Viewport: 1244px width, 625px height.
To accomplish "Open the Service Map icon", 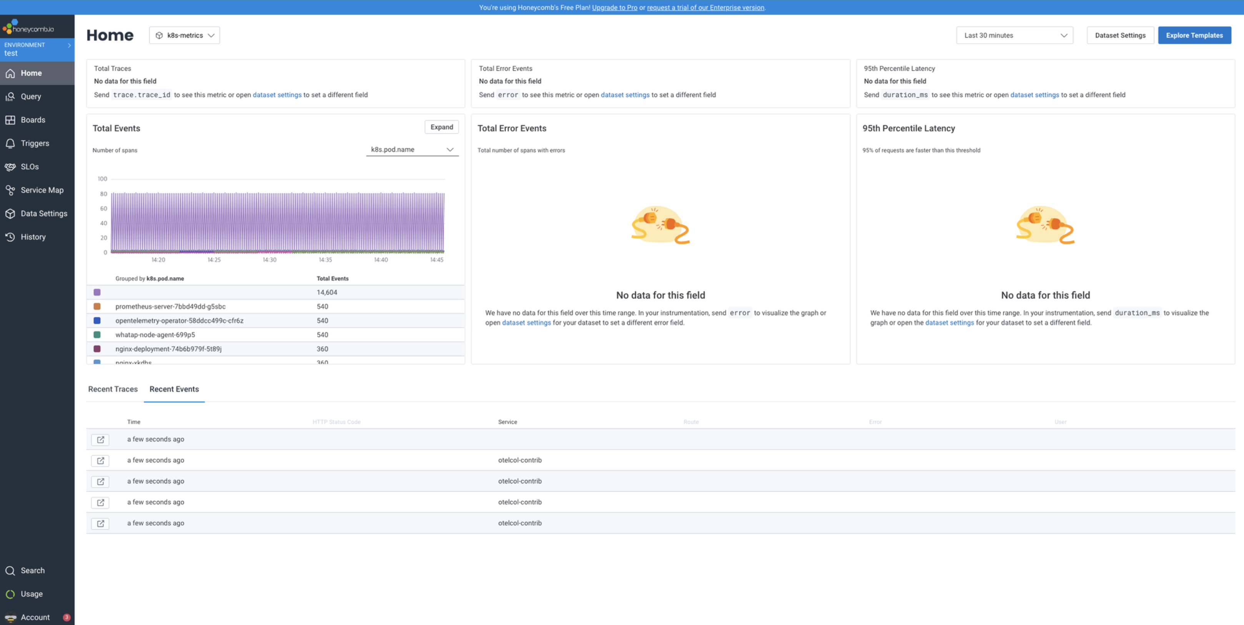I will (10, 190).
